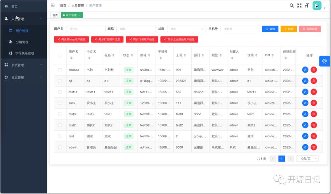331x194 pixels.
Task: Sort table by 用户名 column
Action: (71, 58)
